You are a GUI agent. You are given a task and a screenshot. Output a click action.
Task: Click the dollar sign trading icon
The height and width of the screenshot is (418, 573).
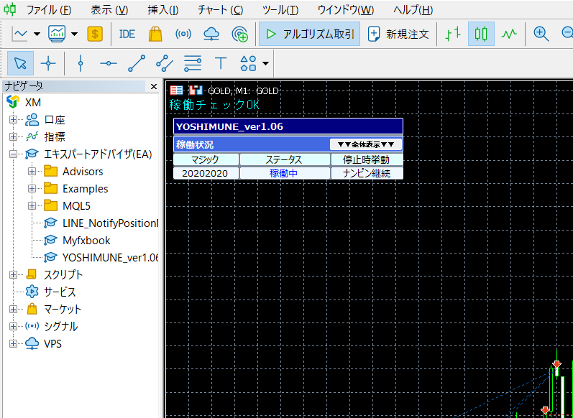point(95,34)
